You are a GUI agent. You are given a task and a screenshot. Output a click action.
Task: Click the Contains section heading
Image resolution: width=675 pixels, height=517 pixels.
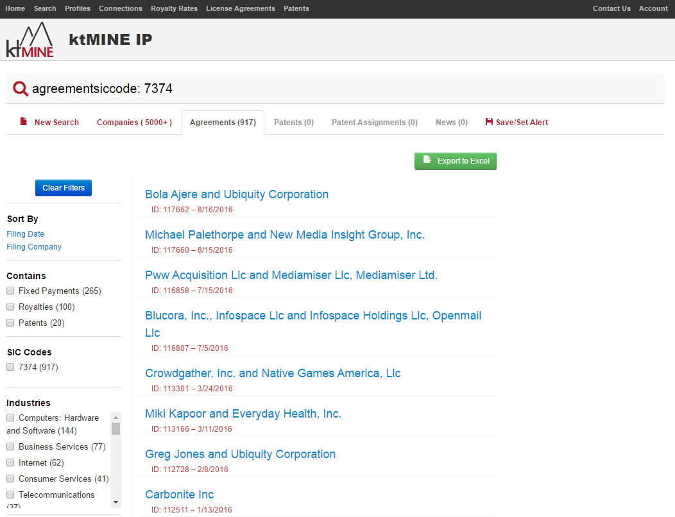(x=26, y=276)
